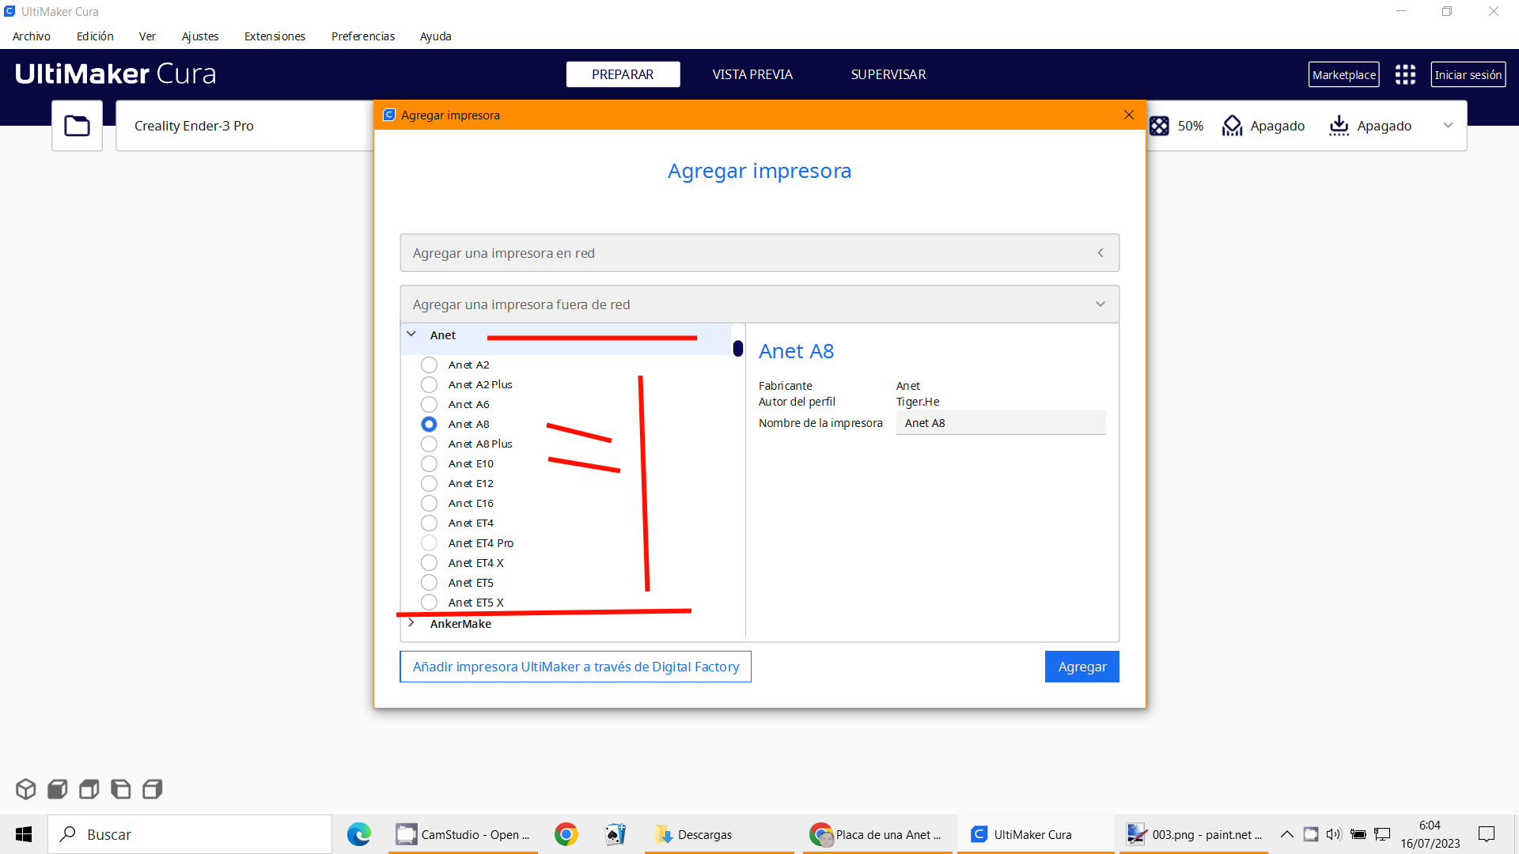Click the open file folder icon
Screen dimensions: 1519x854
77,126
